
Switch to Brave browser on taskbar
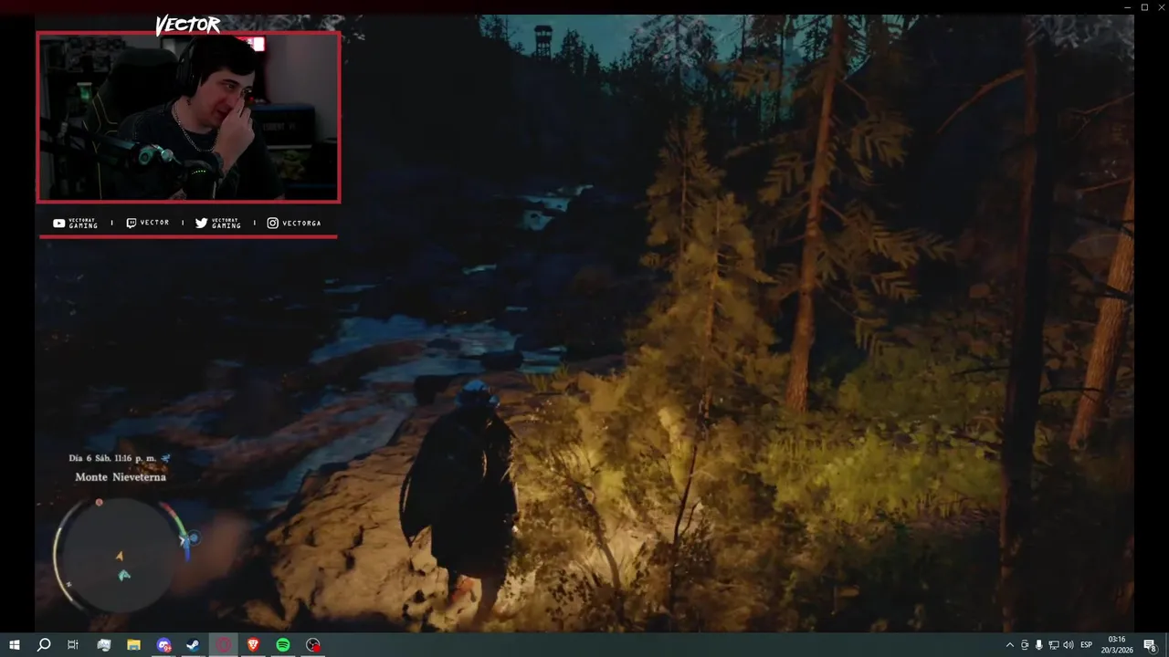(253, 645)
